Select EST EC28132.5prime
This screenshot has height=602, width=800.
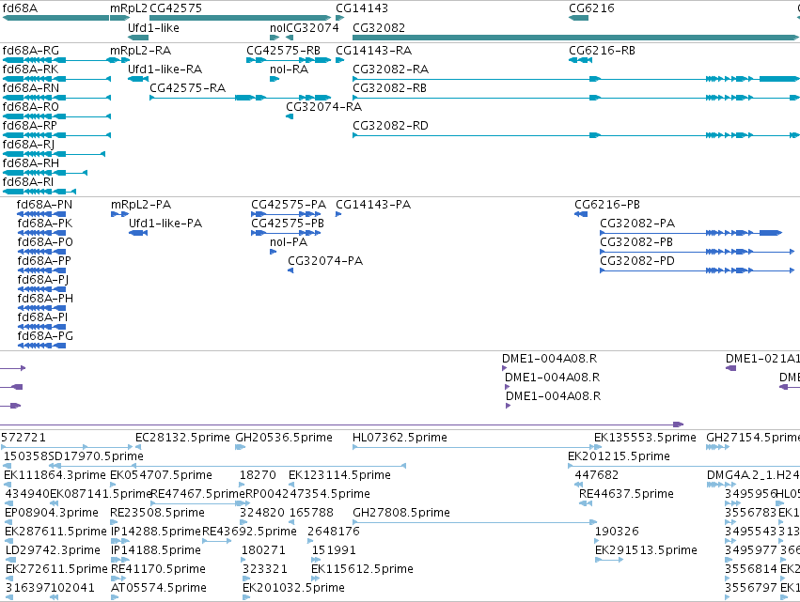(x=182, y=438)
